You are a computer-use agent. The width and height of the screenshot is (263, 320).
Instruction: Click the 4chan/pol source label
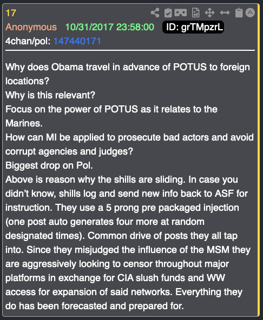(28, 41)
